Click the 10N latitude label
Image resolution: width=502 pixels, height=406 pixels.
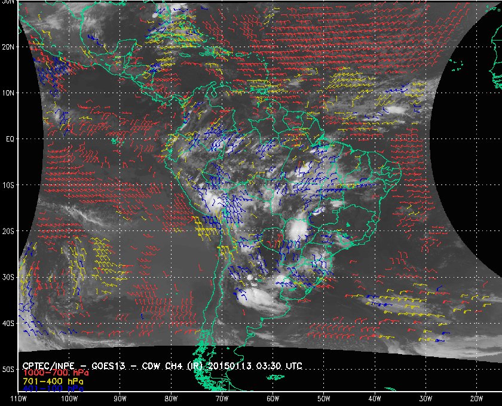point(8,93)
